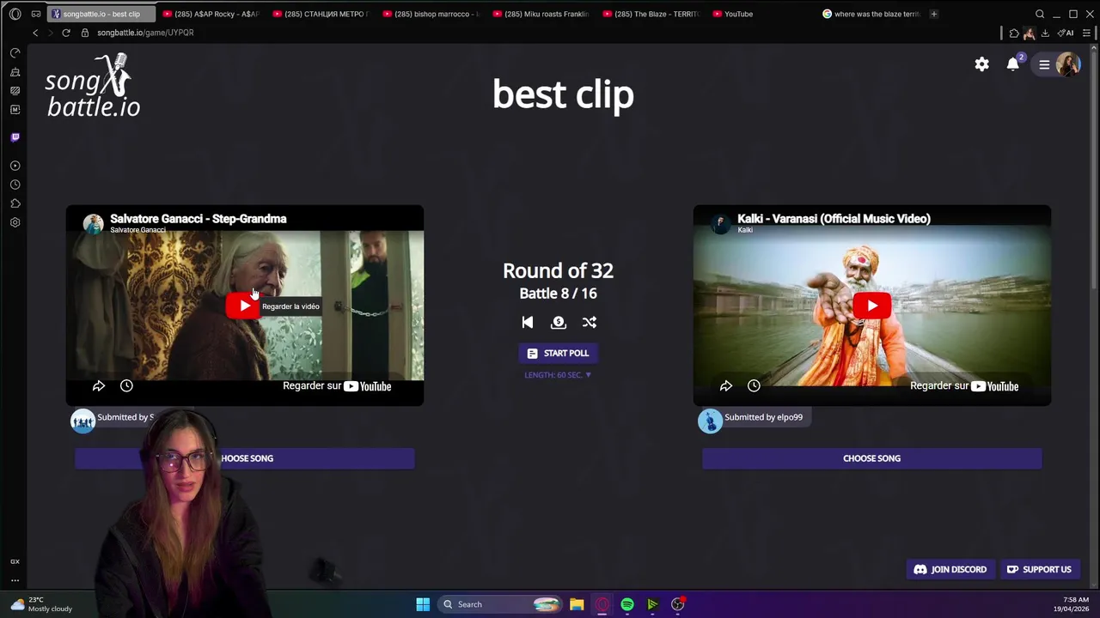This screenshot has height=618, width=1100.
Task: Shuffle the battle order
Action: 589,322
